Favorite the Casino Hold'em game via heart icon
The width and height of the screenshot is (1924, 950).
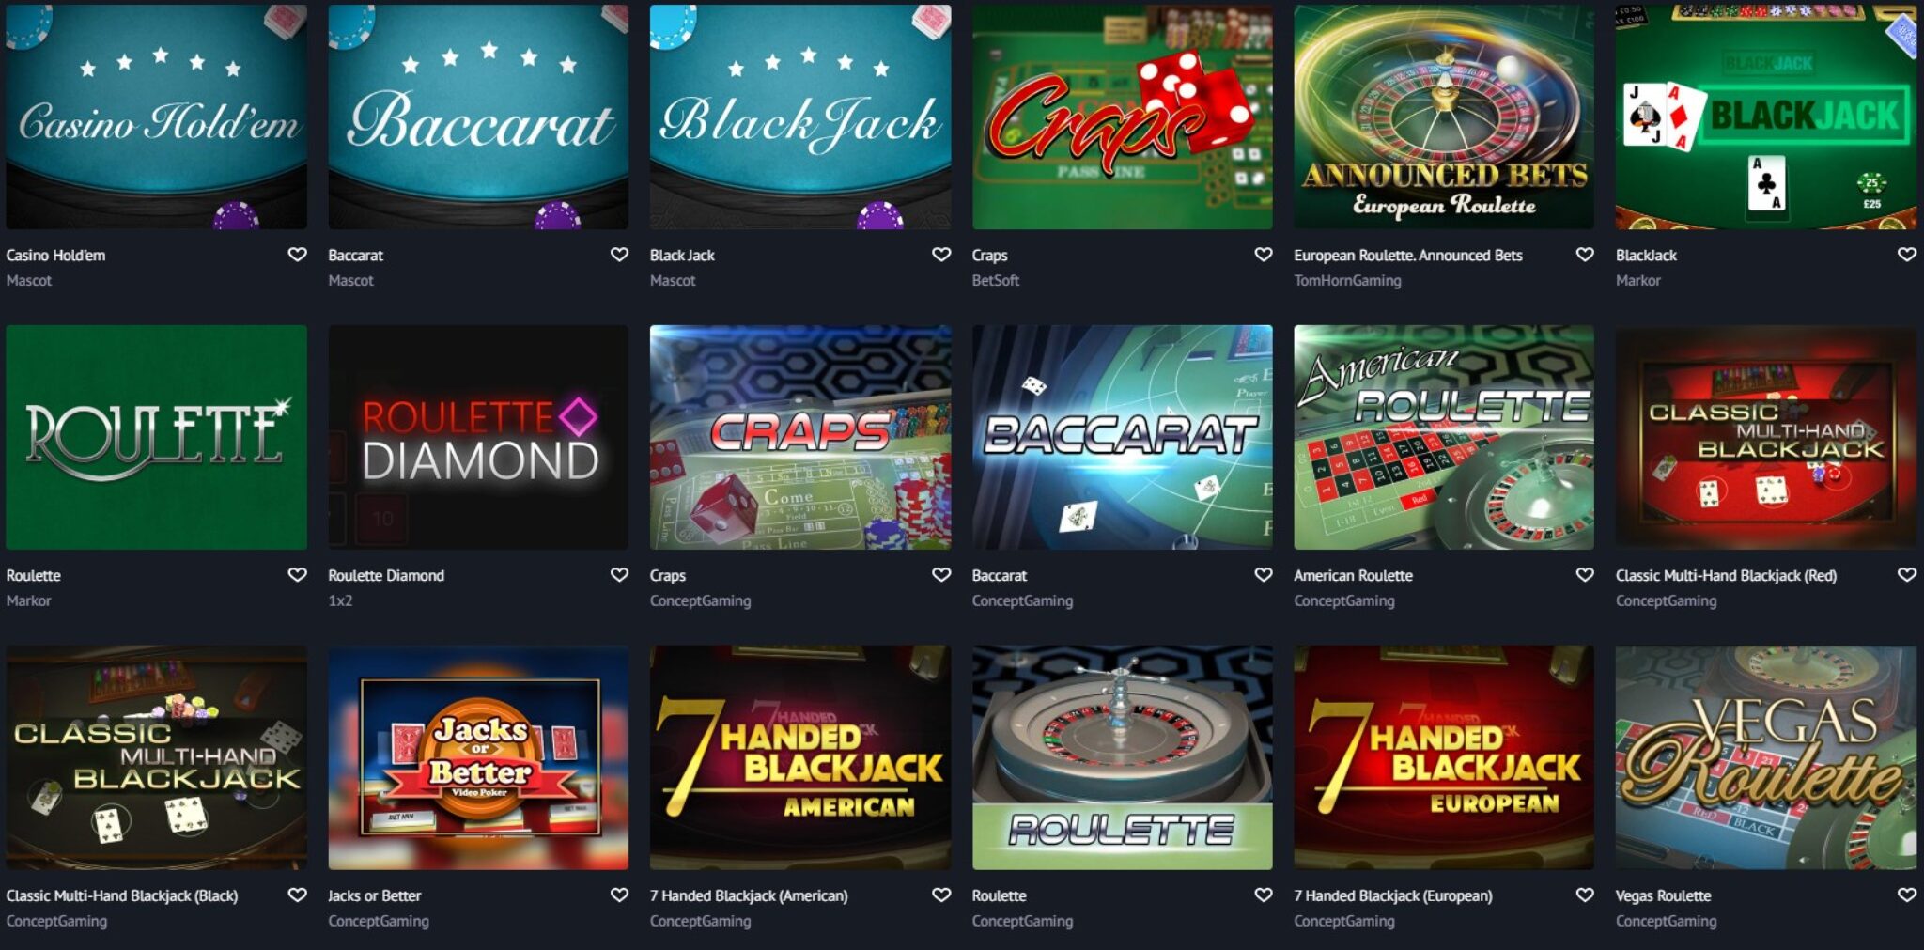tap(297, 255)
